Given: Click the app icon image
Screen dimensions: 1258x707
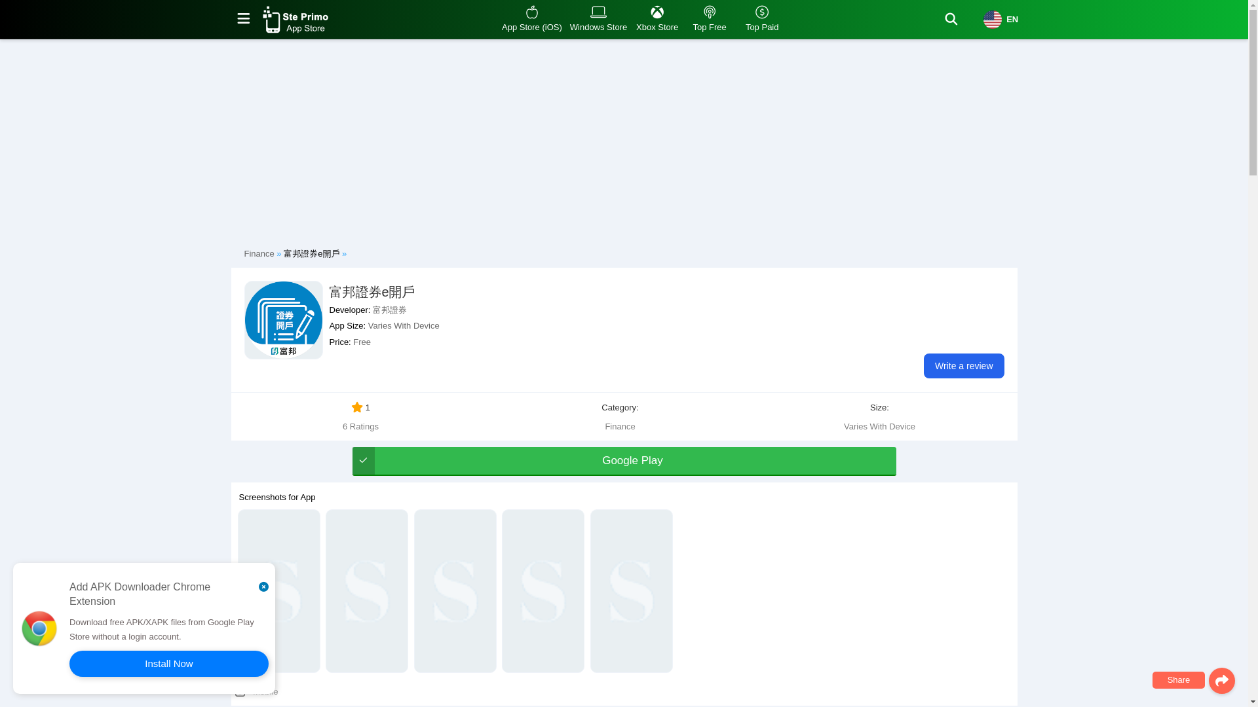Looking at the screenshot, I should pyautogui.click(x=283, y=319).
